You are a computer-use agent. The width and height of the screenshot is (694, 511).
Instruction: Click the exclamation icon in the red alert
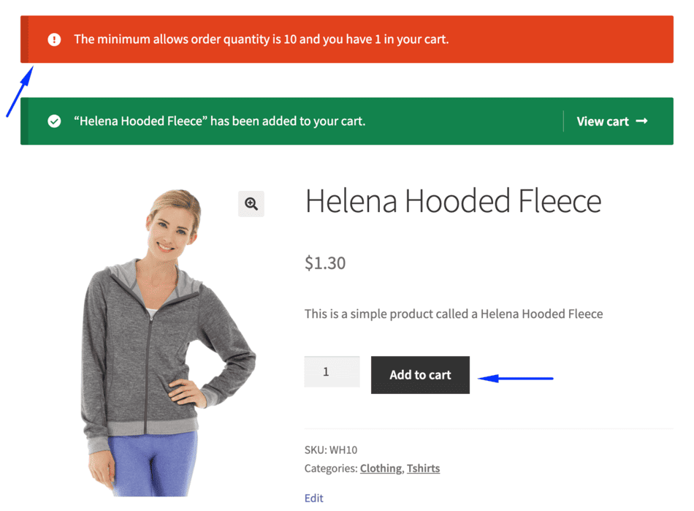pyautogui.click(x=54, y=39)
